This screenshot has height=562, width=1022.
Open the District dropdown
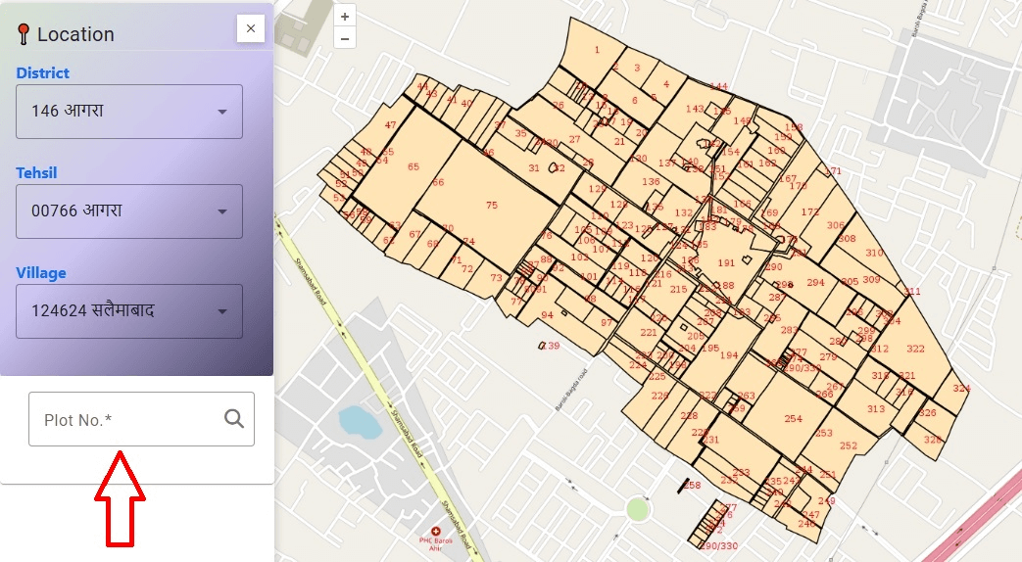[x=128, y=111]
